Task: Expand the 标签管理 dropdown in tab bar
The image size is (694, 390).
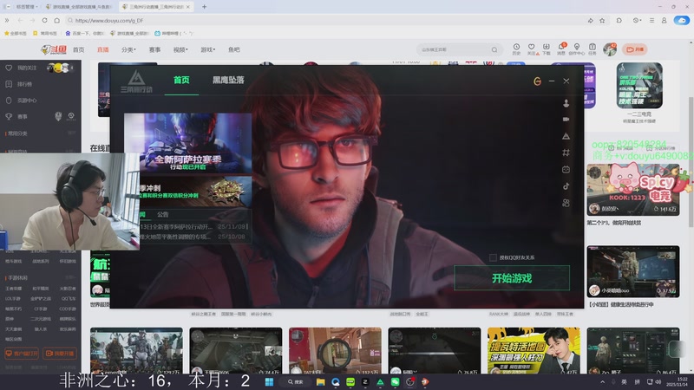Action: (26, 7)
